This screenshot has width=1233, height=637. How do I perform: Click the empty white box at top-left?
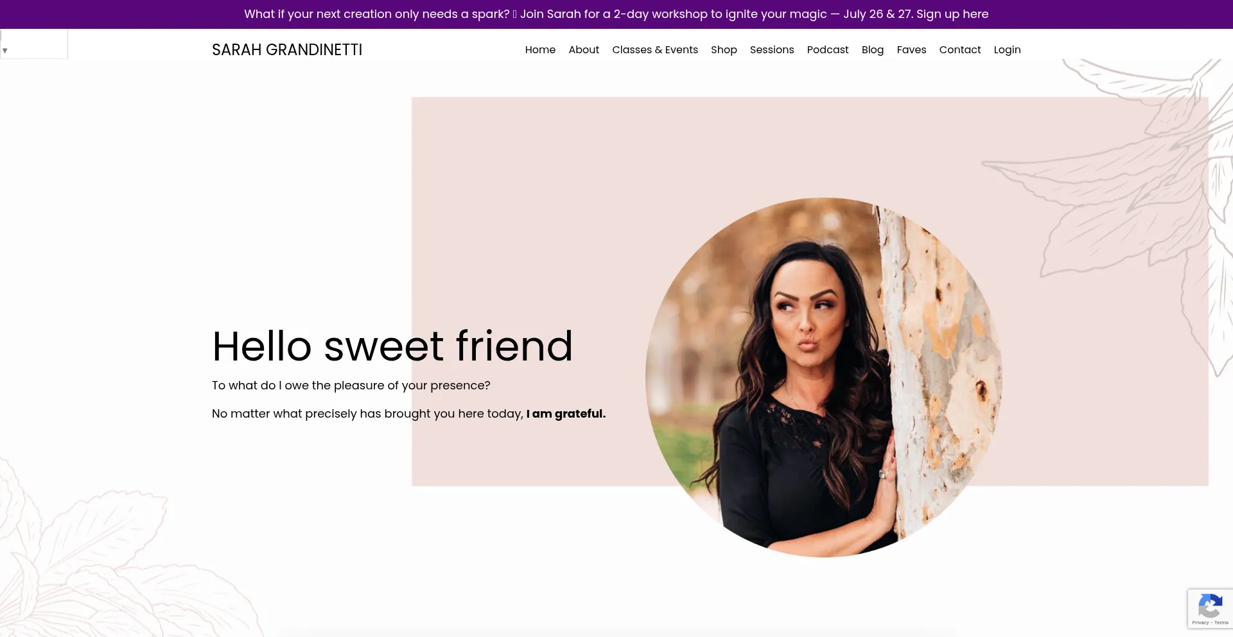coord(34,44)
